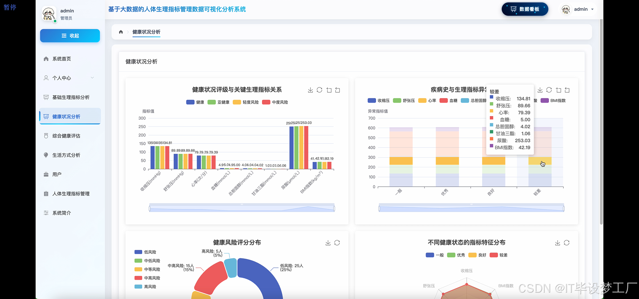Click the top-right admin avatar
The height and width of the screenshot is (299, 639).
(x=566, y=9)
